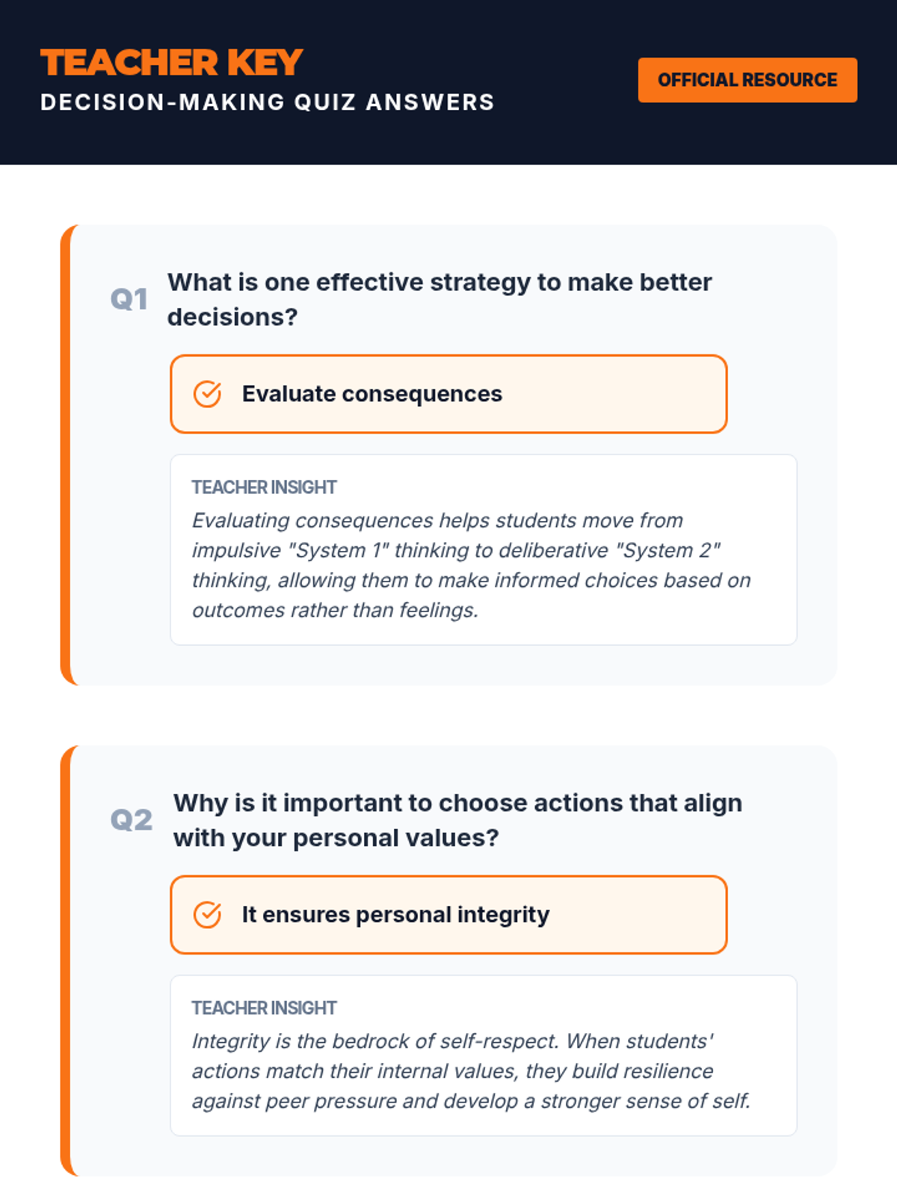Click the Decision-Making Quiz Answers subtitle
The width and height of the screenshot is (897, 1196).
[267, 102]
